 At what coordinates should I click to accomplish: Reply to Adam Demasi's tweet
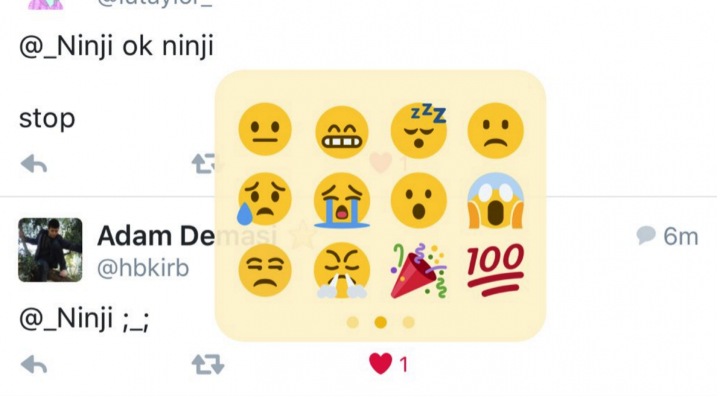pyautogui.click(x=33, y=364)
